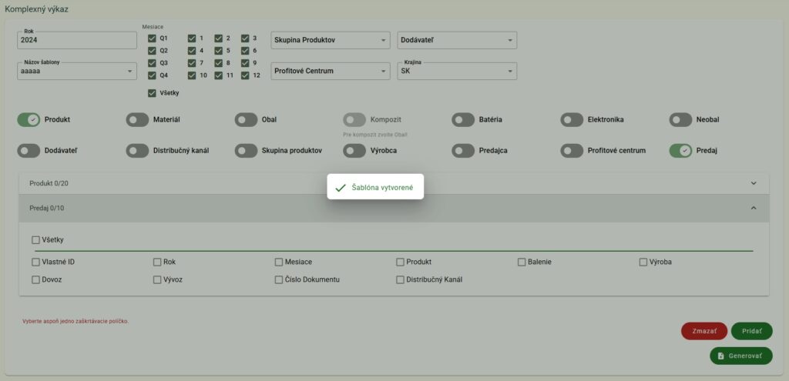Viewport: 789px width, 381px height.
Task: Expand the Produkt 0/20 section chevron
Action: 753,183
